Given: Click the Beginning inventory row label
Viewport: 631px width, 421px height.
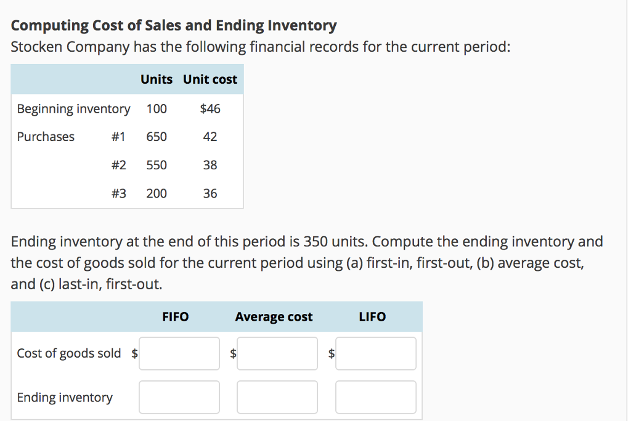Looking at the screenshot, I should (74, 109).
